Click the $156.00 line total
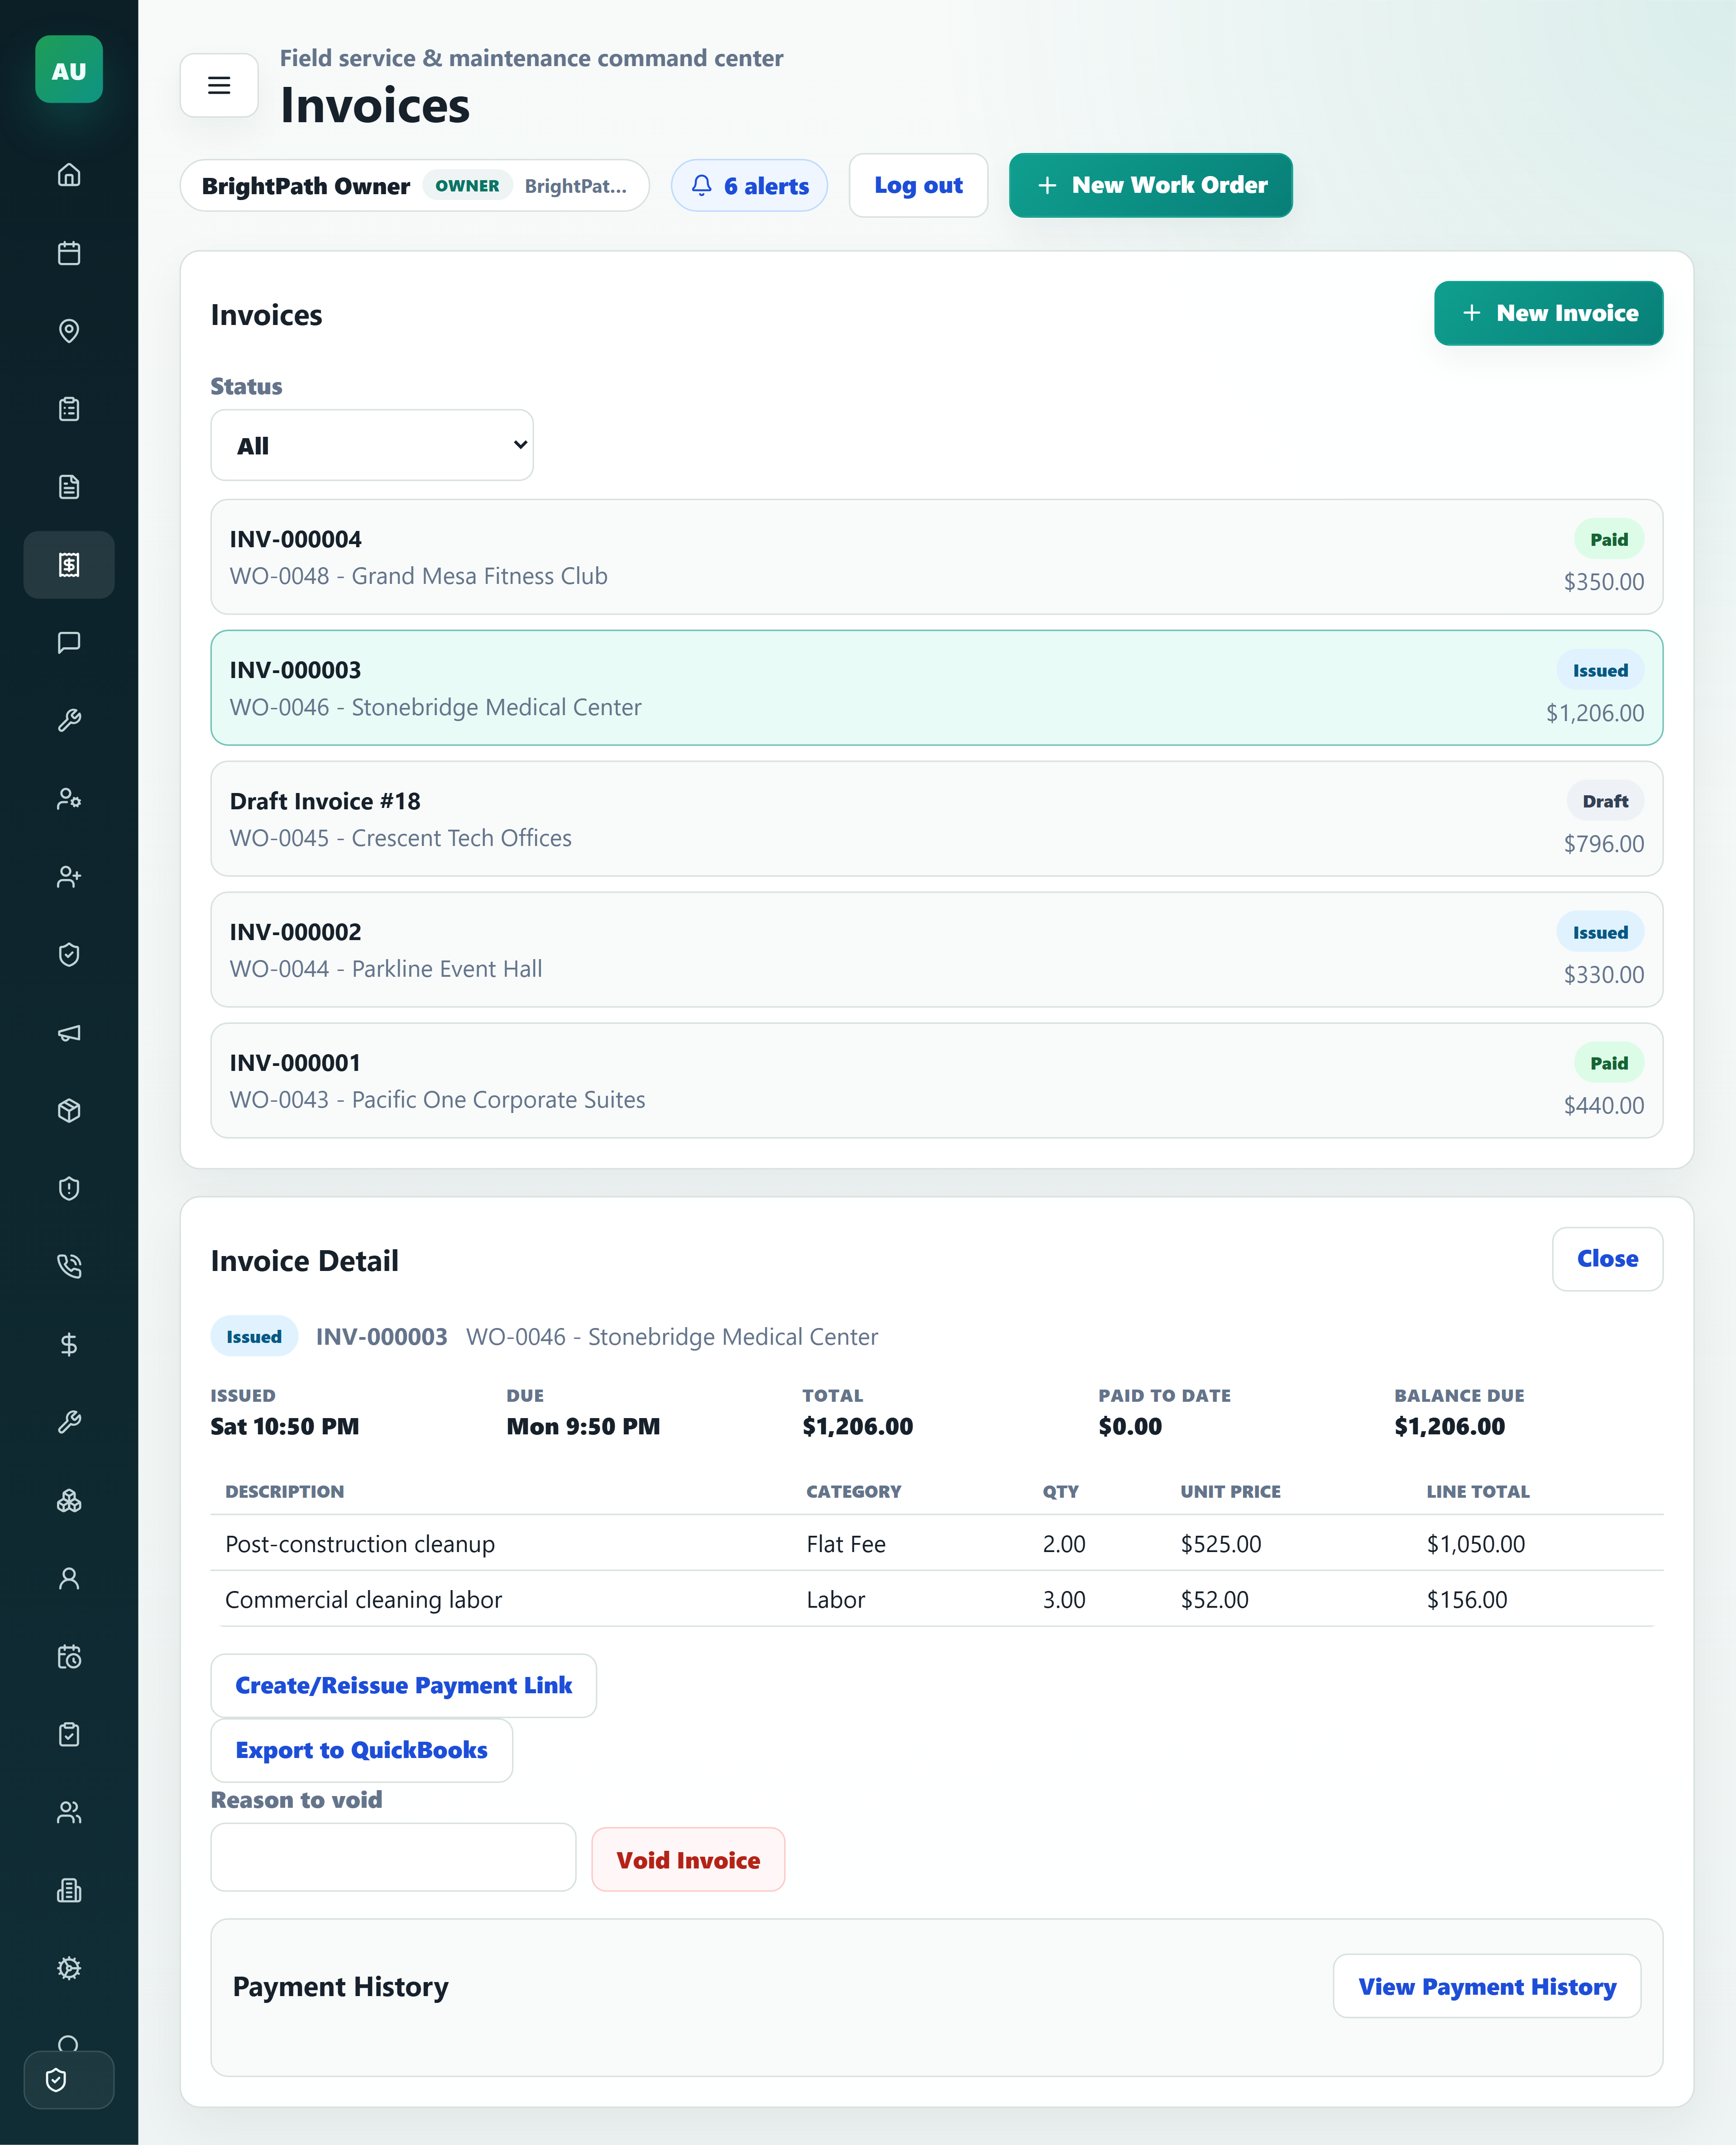Image resolution: width=1736 pixels, height=2145 pixels. click(1466, 1600)
